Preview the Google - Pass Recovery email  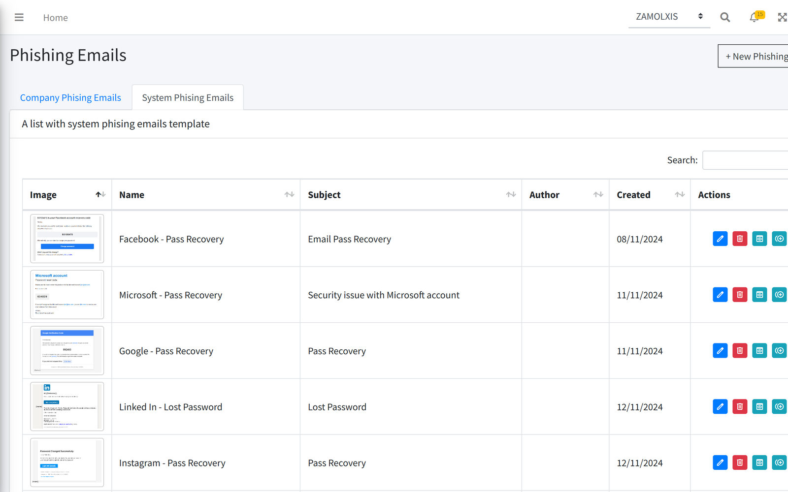tap(759, 350)
